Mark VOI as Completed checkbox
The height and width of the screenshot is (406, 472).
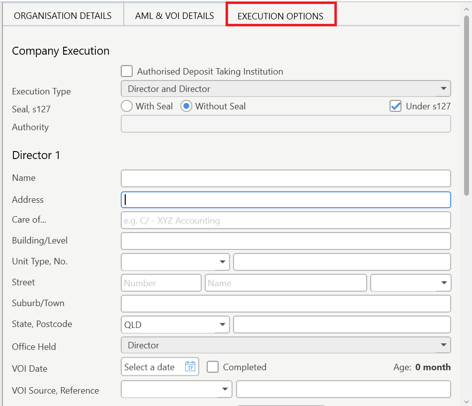point(213,367)
